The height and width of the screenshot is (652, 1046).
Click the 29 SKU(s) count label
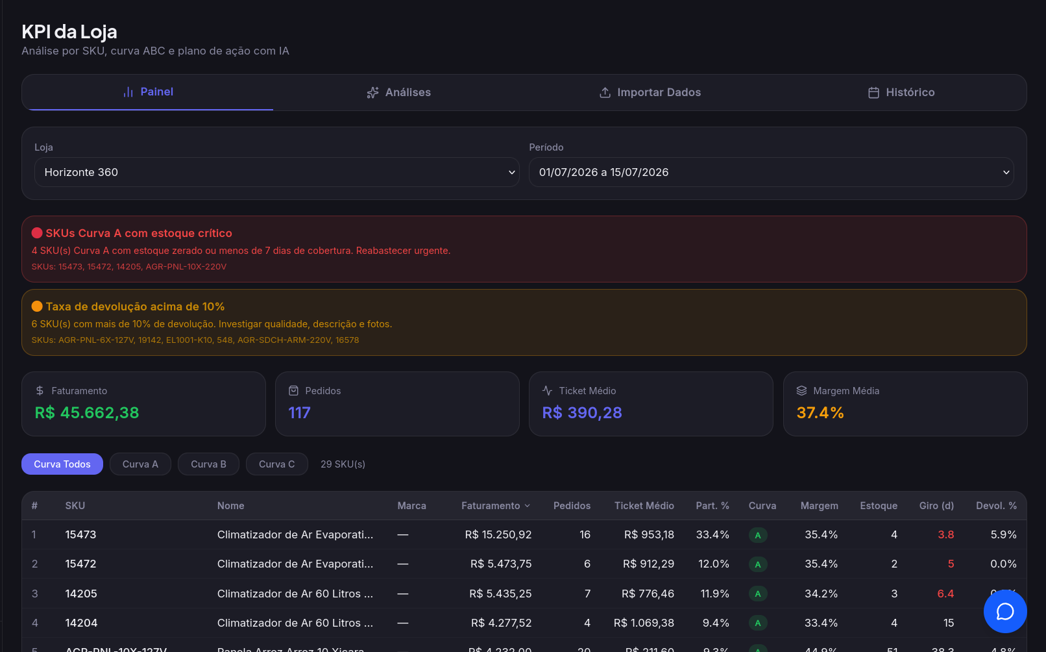coord(343,464)
